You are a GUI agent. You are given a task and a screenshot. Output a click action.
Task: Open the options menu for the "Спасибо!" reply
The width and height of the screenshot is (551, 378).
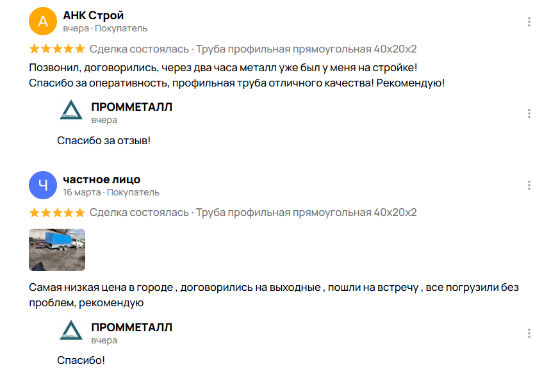click(529, 334)
